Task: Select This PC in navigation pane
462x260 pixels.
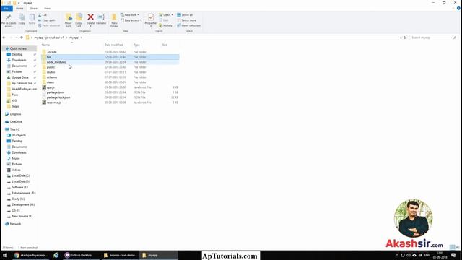Action: 14,129
